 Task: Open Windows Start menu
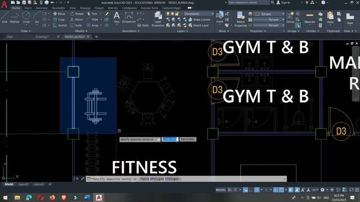point(5,198)
